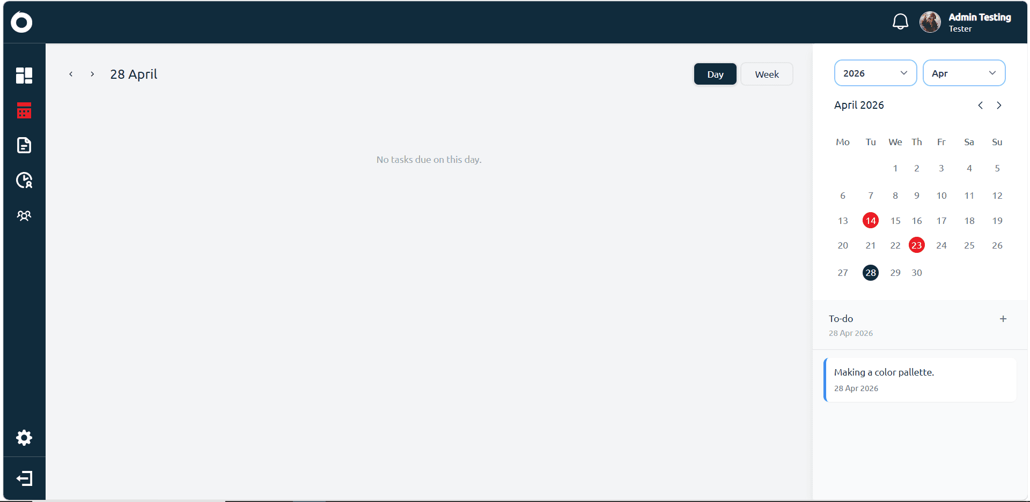Open the Documents section in the sidebar
The width and height of the screenshot is (1030, 502).
24,145
